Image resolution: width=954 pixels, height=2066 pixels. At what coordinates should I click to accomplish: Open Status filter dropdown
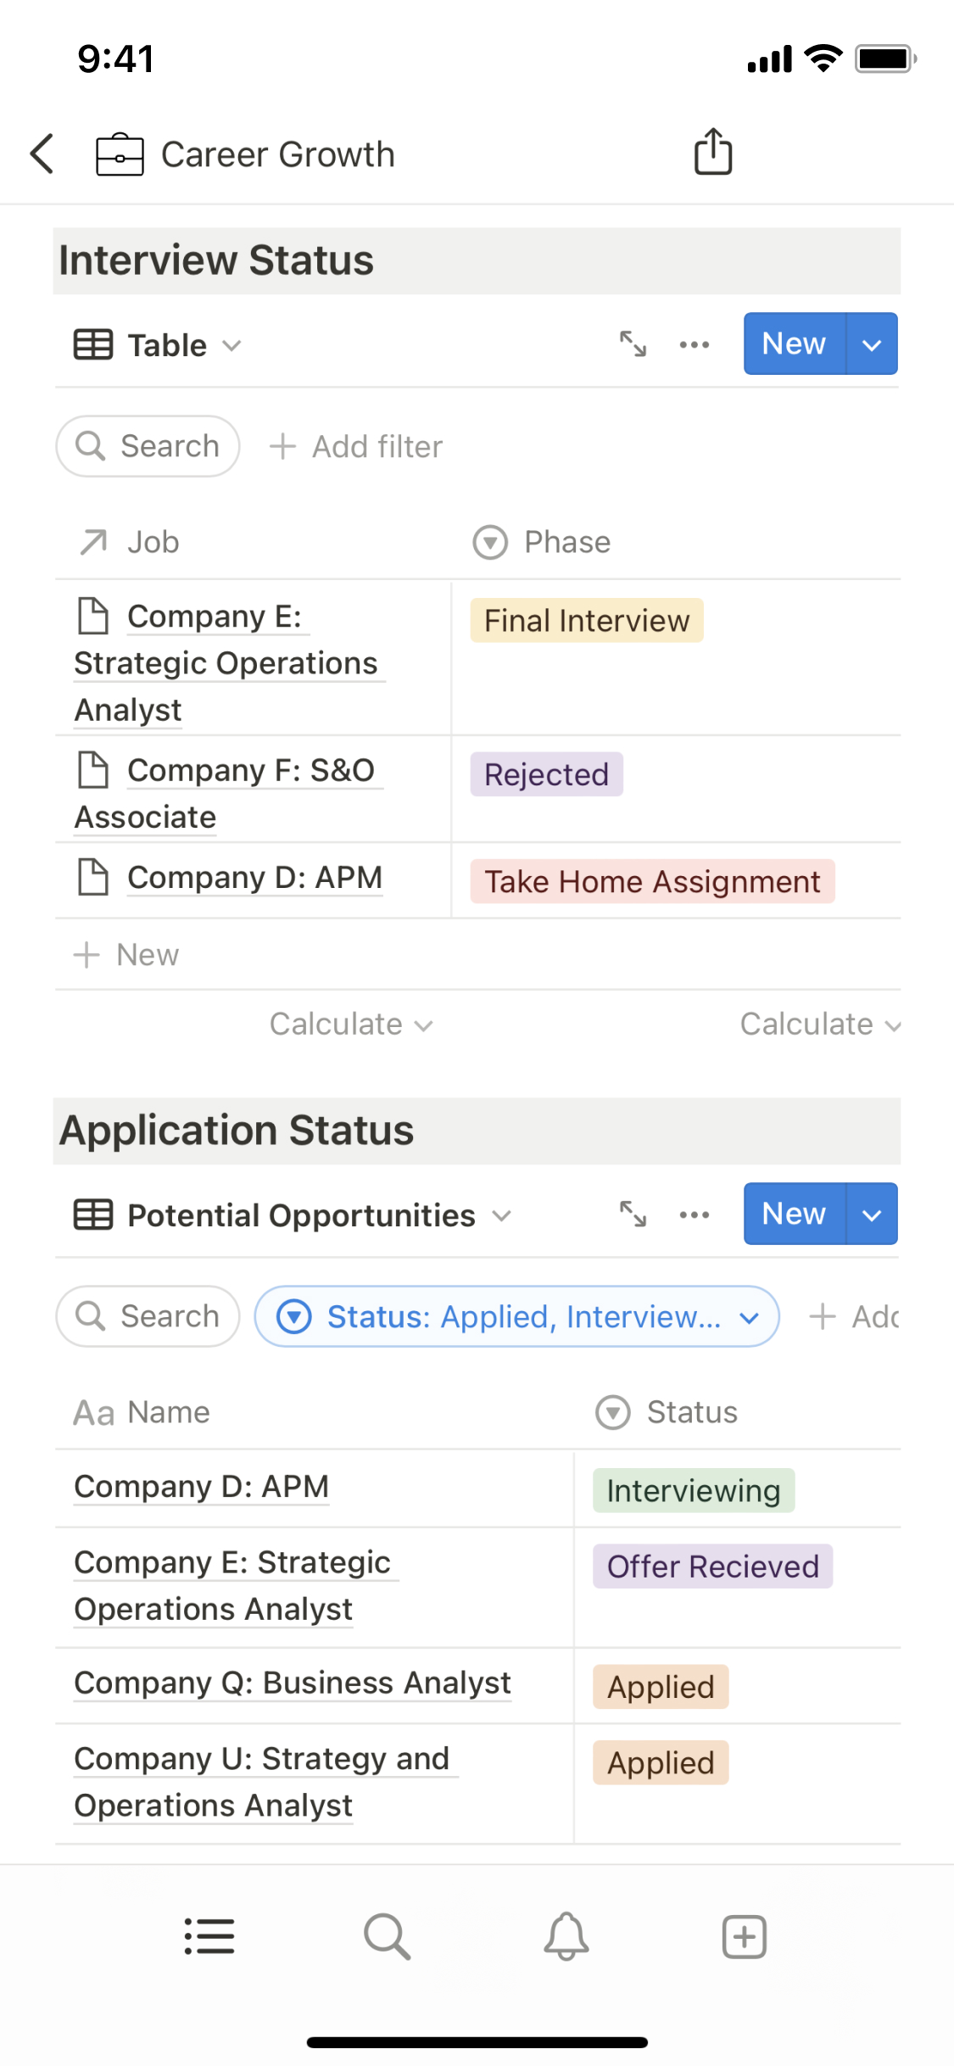tap(516, 1316)
